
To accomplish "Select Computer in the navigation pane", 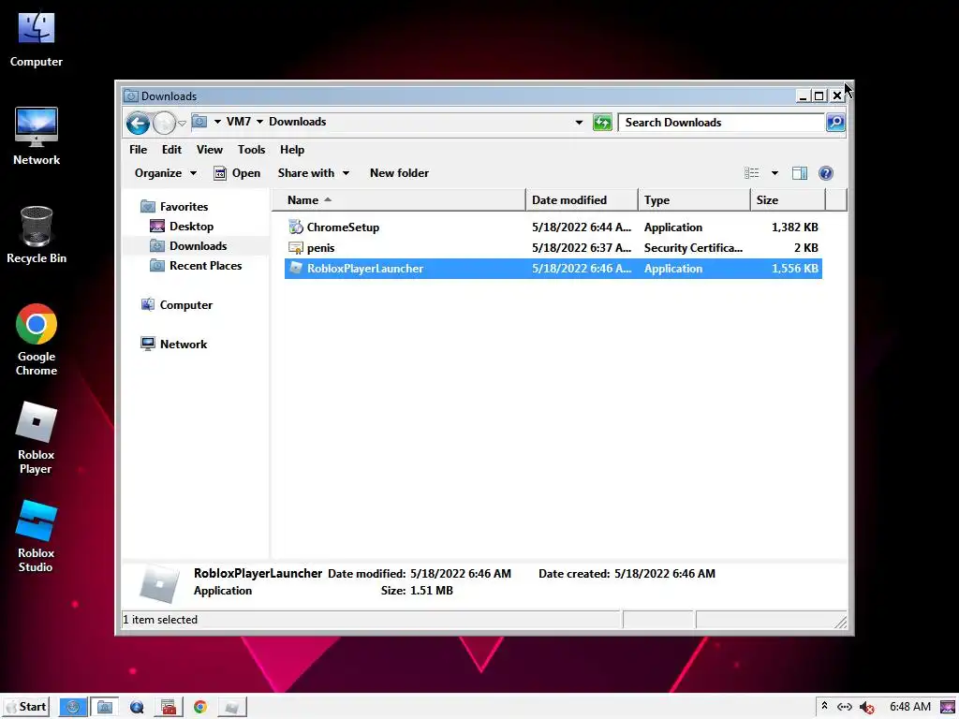I will pyautogui.click(x=177, y=304).
